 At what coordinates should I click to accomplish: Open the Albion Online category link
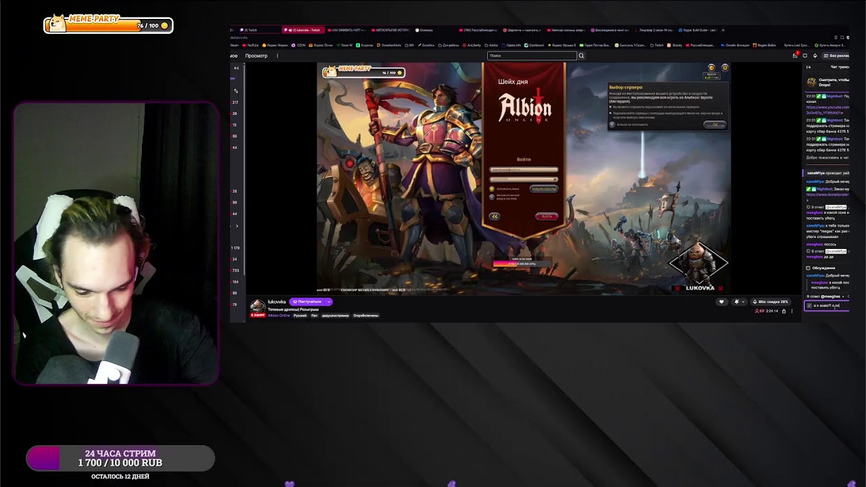point(279,315)
